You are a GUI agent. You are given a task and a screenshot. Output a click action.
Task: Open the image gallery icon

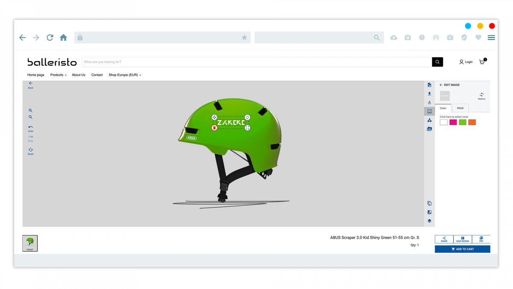point(429,128)
